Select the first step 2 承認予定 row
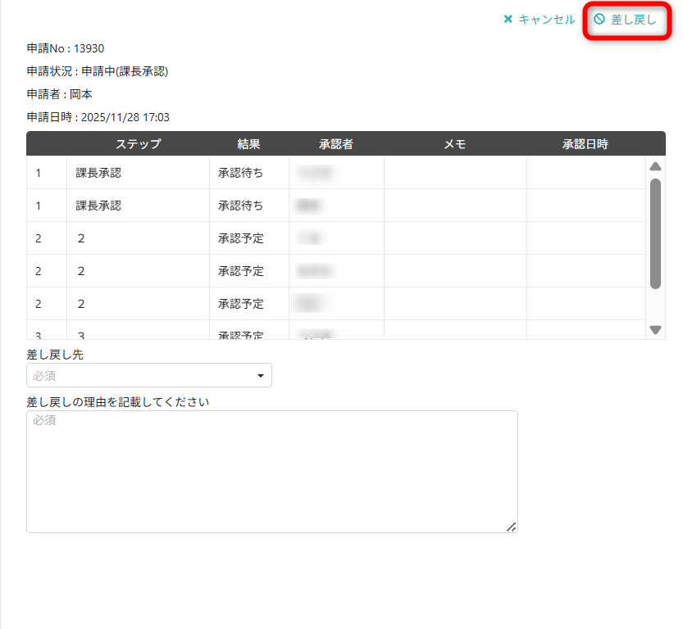683x629 pixels. [336, 238]
